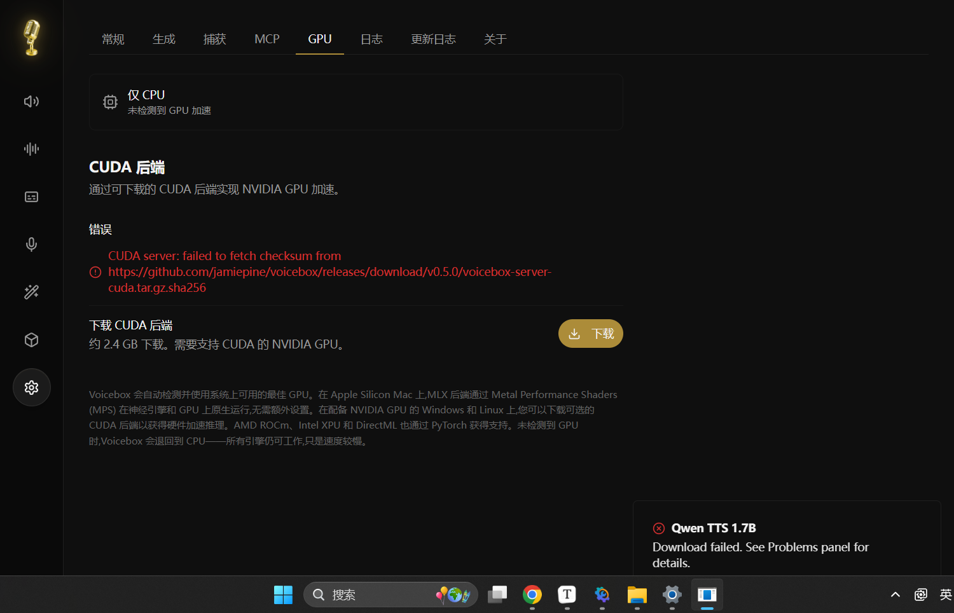Screen dimensions: 954x613
Task: Expand the system tray hidden icons chevron
Action: tap(895, 595)
